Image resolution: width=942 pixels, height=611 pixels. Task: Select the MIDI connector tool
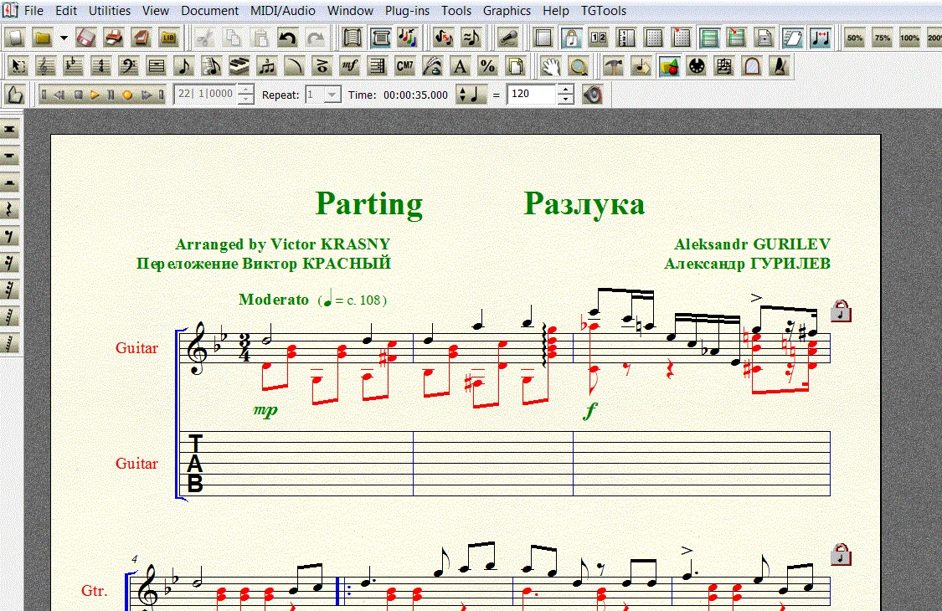pyautogui.click(x=697, y=66)
